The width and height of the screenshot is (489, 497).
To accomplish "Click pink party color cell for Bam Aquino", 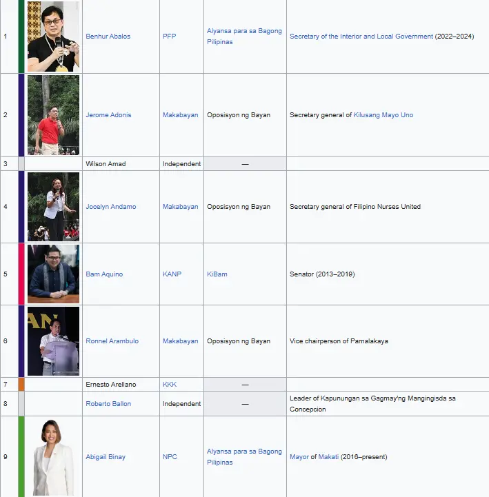I will (x=21, y=274).
